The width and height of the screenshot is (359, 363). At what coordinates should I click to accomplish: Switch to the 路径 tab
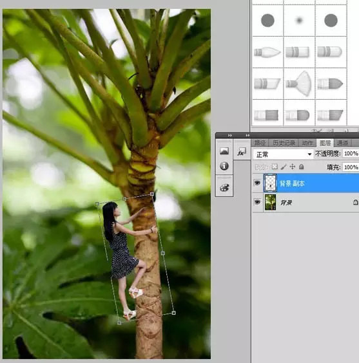[x=260, y=143]
